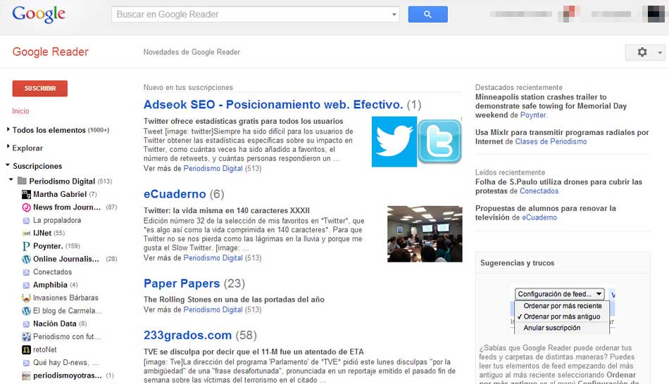Click Periodismo Digital link under Paper Papers
Image resolution: width=669 pixels, height=384 pixels.
click(x=213, y=310)
